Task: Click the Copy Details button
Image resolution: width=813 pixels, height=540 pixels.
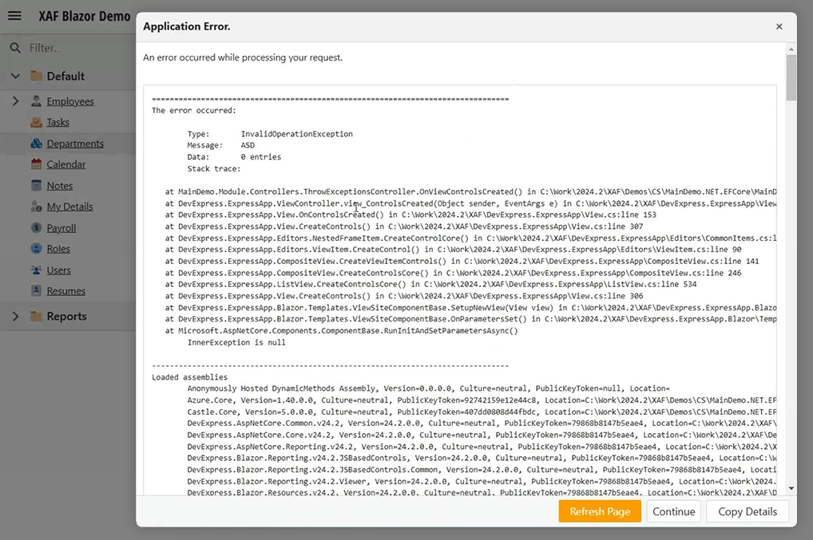Action: coord(748,511)
